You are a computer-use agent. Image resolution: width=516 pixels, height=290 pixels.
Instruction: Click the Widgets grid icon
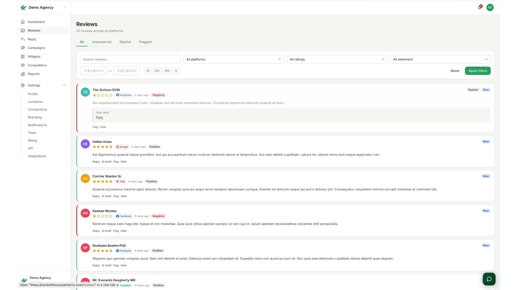23,57
